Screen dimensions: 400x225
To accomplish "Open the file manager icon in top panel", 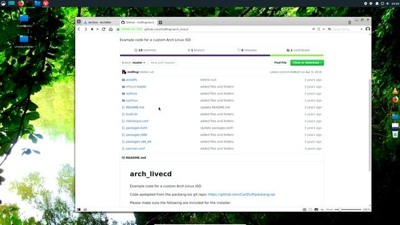I will tap(37, 3).
